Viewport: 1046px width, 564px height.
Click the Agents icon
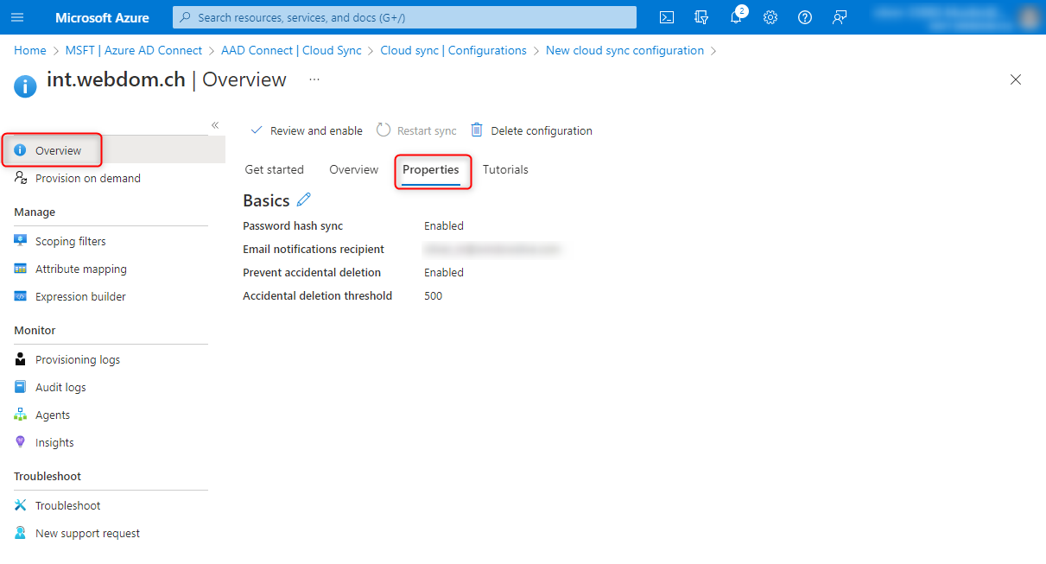tap(21, 415)
